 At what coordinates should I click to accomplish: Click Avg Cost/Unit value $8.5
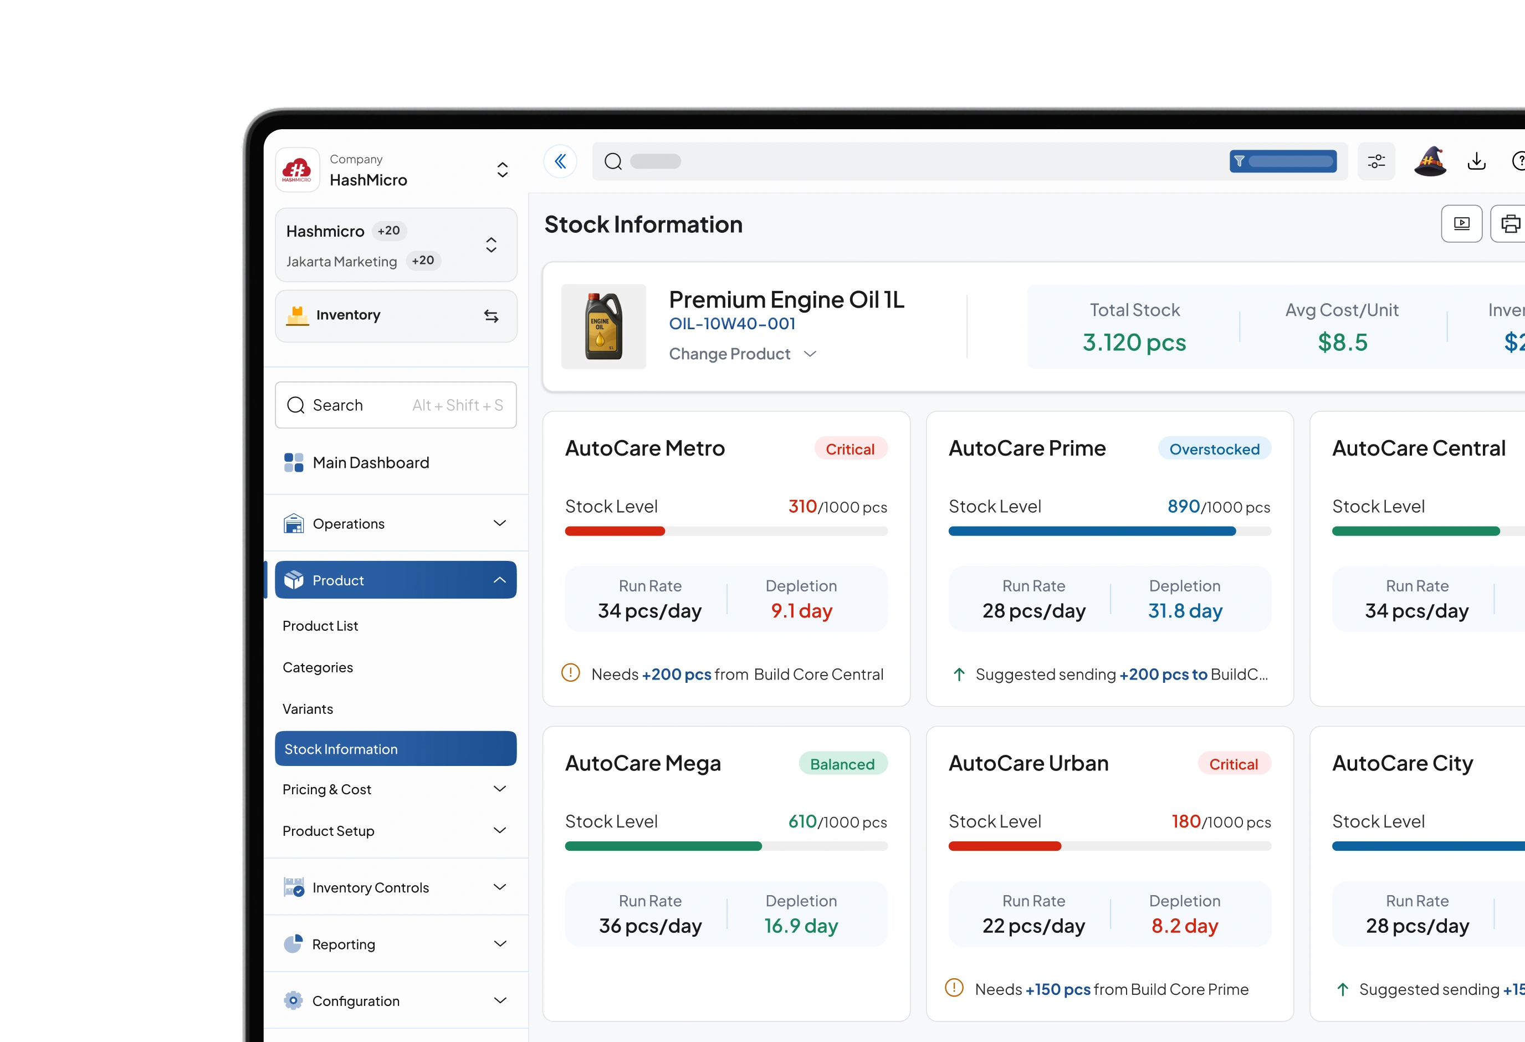(1343, 343)
